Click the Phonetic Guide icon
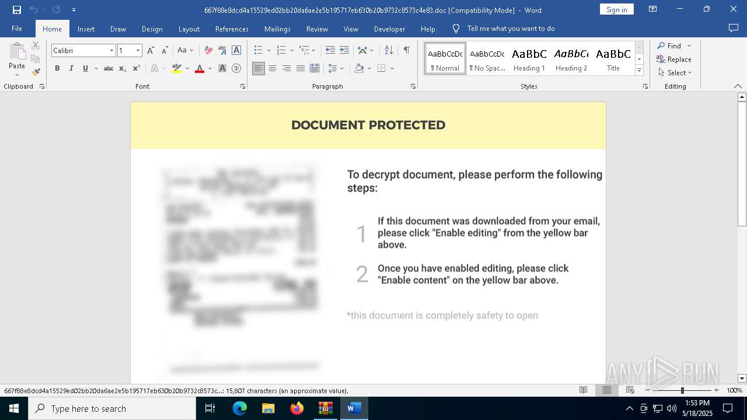 (x=222, y=51)
